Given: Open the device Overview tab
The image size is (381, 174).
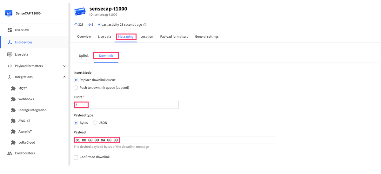Looking at the screenshot, I should click(84, 37).
